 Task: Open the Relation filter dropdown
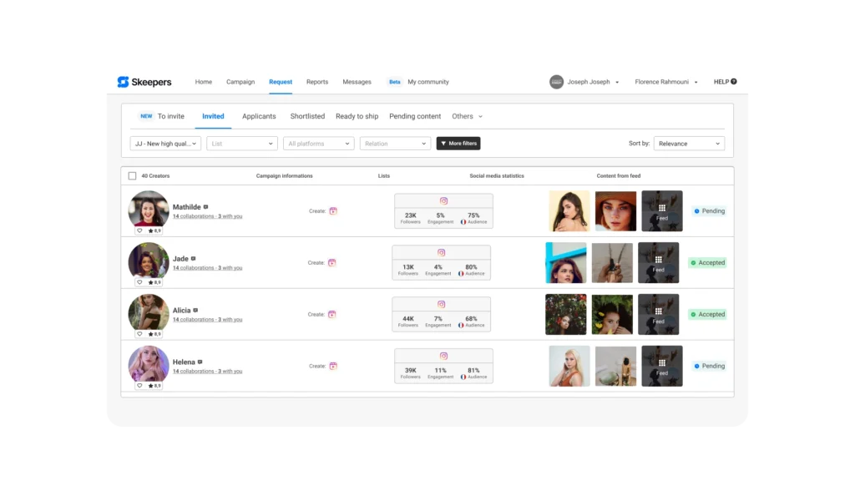pos(395,144)
